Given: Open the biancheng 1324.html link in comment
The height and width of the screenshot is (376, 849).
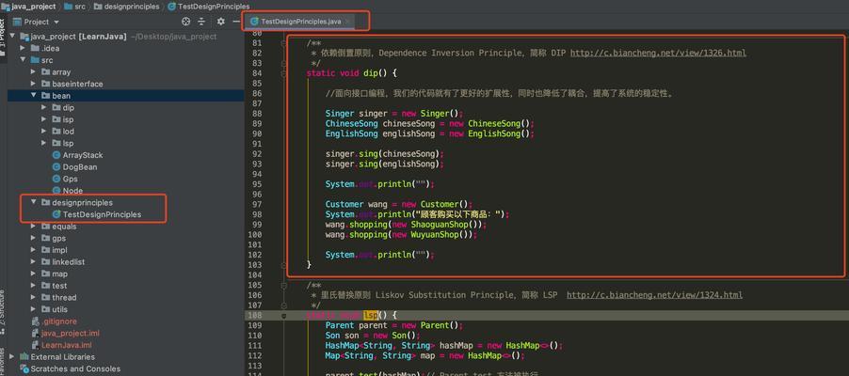Looking at the screenshot, I should click(654, 295).
